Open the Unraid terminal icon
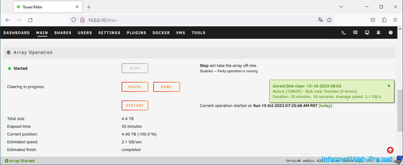This screenshot has width=403, height=165. [344, 33]
